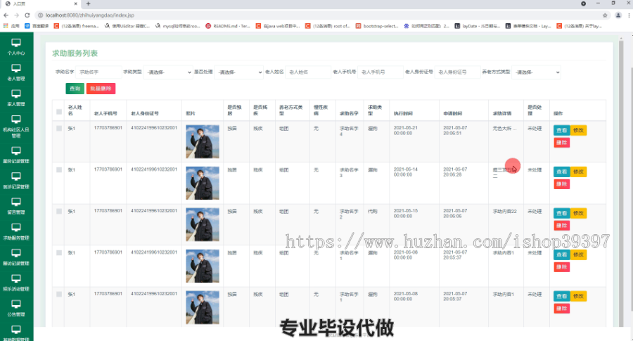Open the 百度翻译 bookmark

[37, 26]
